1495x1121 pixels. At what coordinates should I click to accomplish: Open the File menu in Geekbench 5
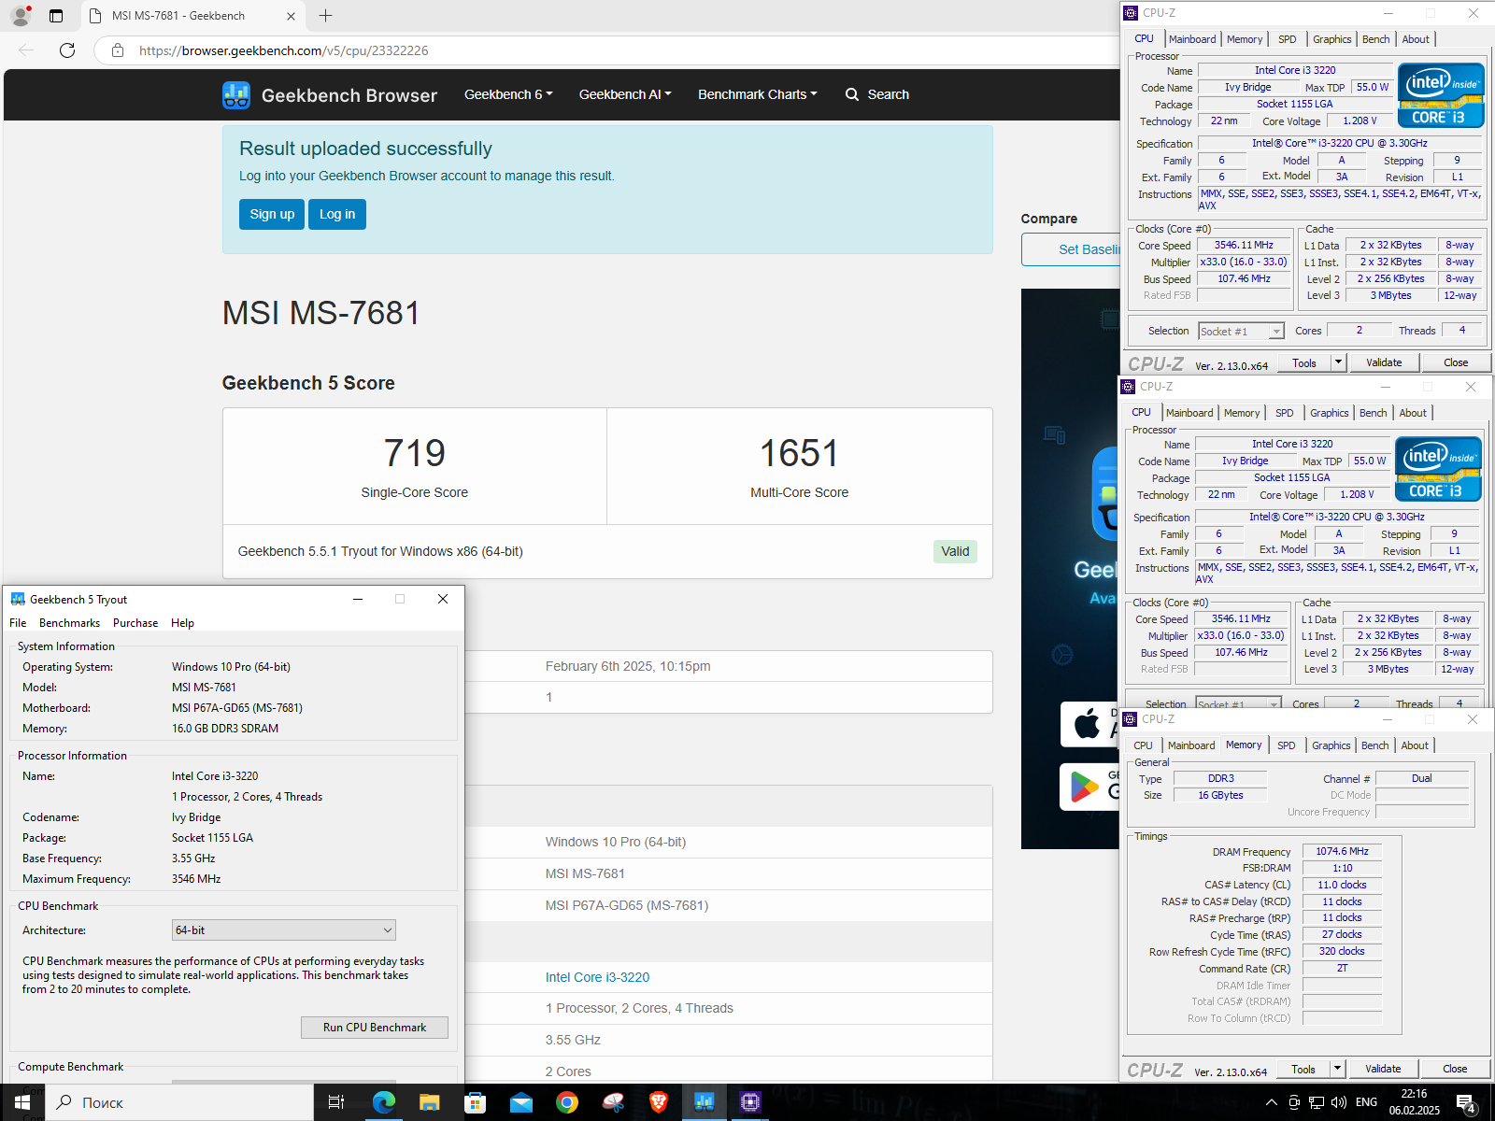(18, 623)
